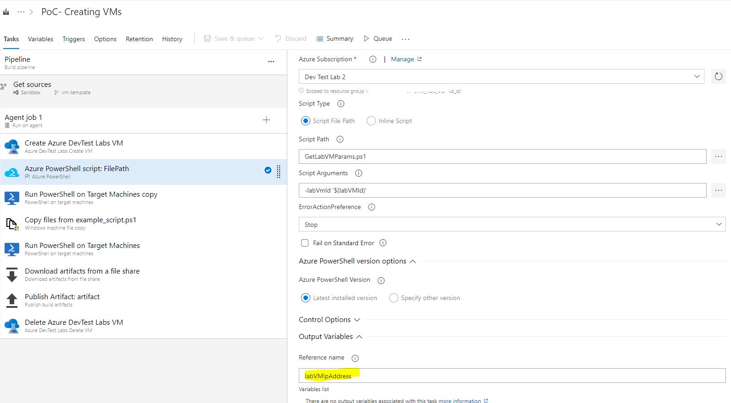Screen dimensions: 731x403
Task: Select the Create Azure DevTest Labs VM task
Action: (143, 146)
